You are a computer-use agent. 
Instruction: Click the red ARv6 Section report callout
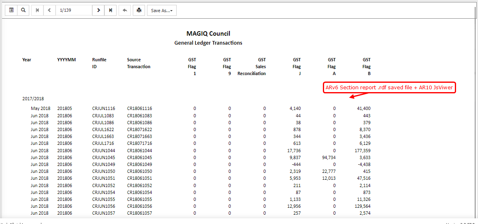[x=389, y=88]
